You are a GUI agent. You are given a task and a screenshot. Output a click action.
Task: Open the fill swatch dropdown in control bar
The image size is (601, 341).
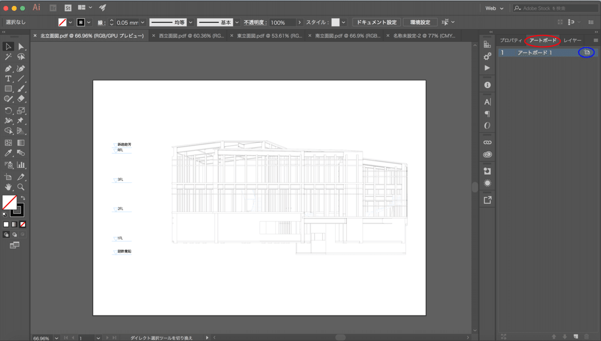pyautogui.click(x=71, y=23)
